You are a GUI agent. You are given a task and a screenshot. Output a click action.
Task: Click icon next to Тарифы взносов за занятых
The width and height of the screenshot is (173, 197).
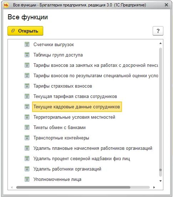pyautogui.click(x=27, y=65)
